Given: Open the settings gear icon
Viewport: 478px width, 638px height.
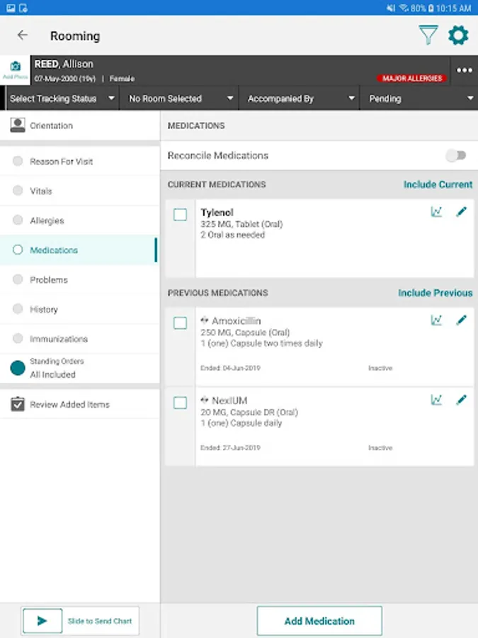Looking at the screenshot, I should [x=458, y=35].
